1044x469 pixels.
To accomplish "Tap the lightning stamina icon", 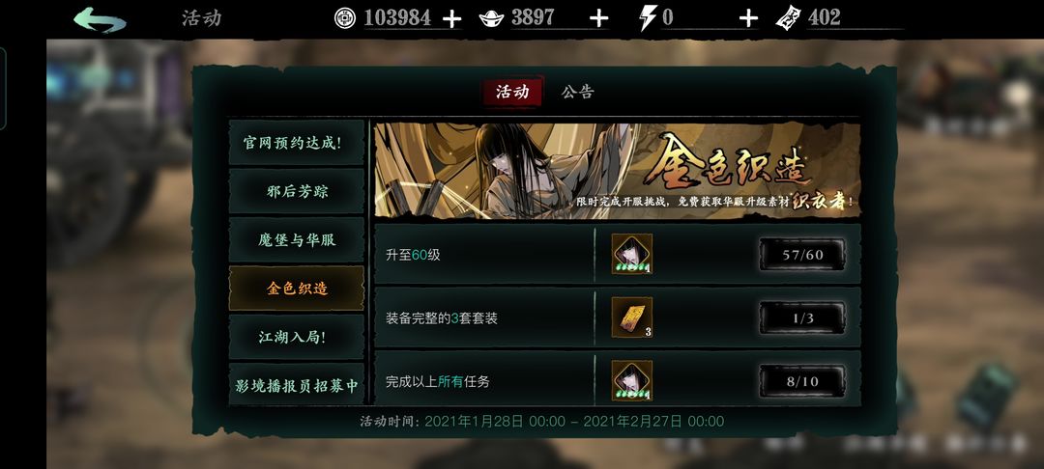I will (x=648, y=18).
